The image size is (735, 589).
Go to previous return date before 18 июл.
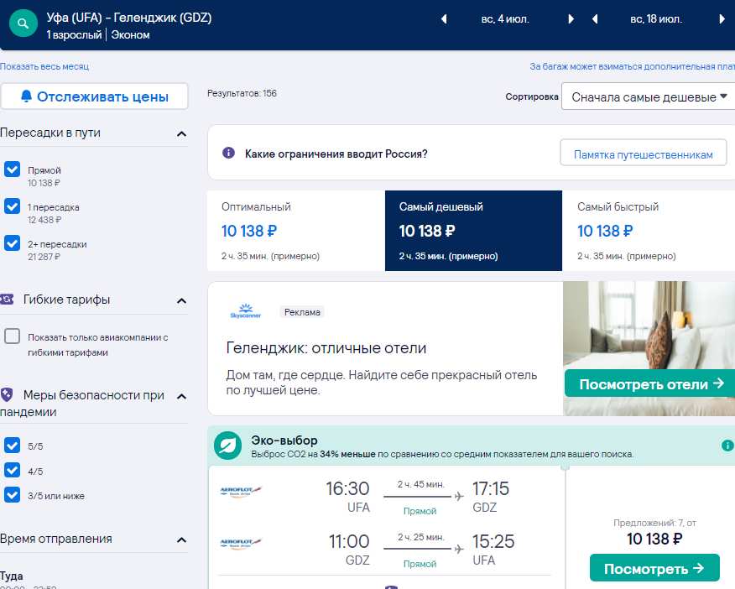click(595, 19)
